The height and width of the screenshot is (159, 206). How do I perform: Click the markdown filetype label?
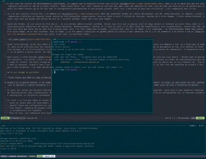tap(185, 118)
